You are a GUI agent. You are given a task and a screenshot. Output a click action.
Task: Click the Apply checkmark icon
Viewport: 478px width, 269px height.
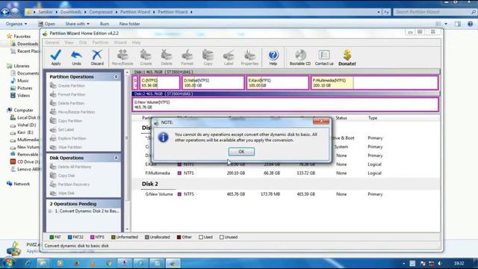pyautogui.click(x=56, y=55)
